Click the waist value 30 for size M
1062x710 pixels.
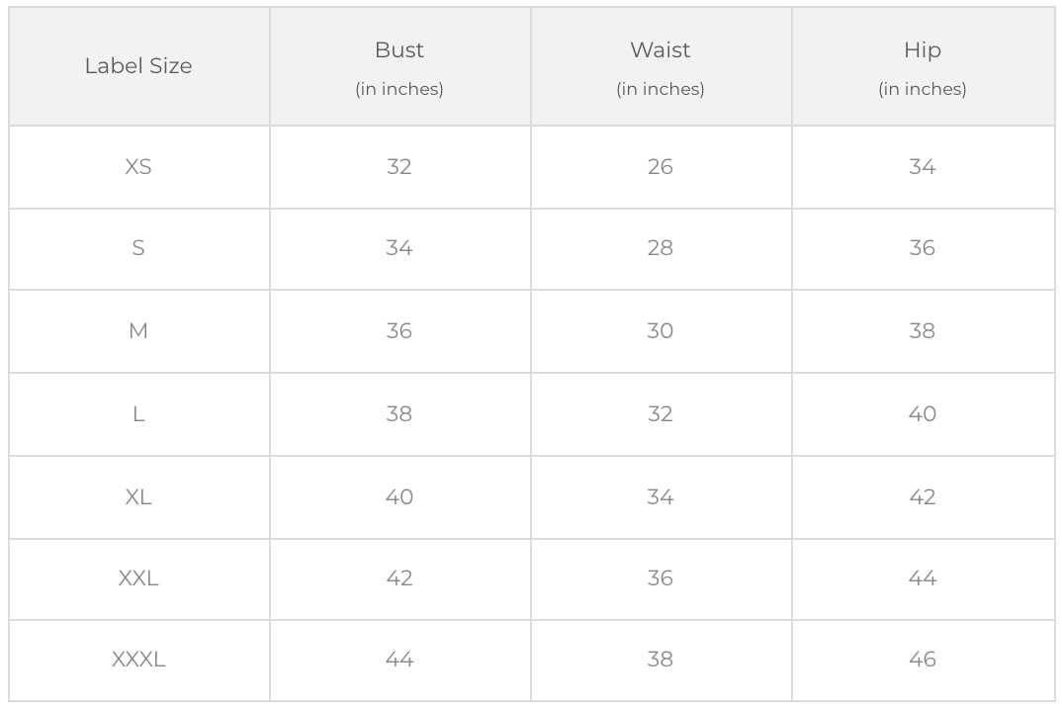(661, 331)
